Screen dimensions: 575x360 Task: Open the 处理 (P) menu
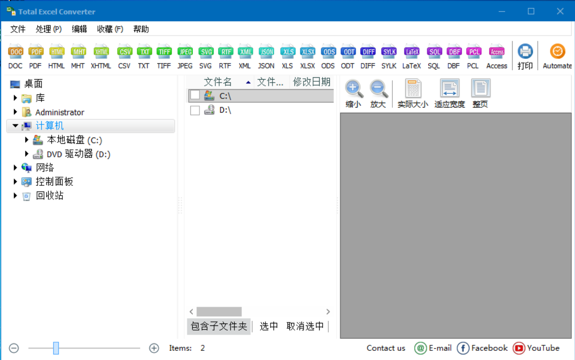(48, 29)
